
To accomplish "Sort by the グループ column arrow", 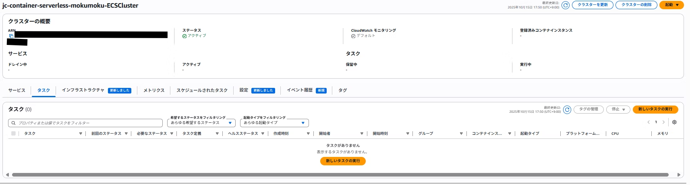I will click(461, 134).
